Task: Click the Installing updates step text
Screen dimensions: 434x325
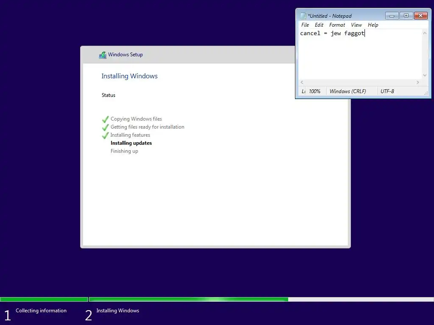Action: tap(131, 143)
